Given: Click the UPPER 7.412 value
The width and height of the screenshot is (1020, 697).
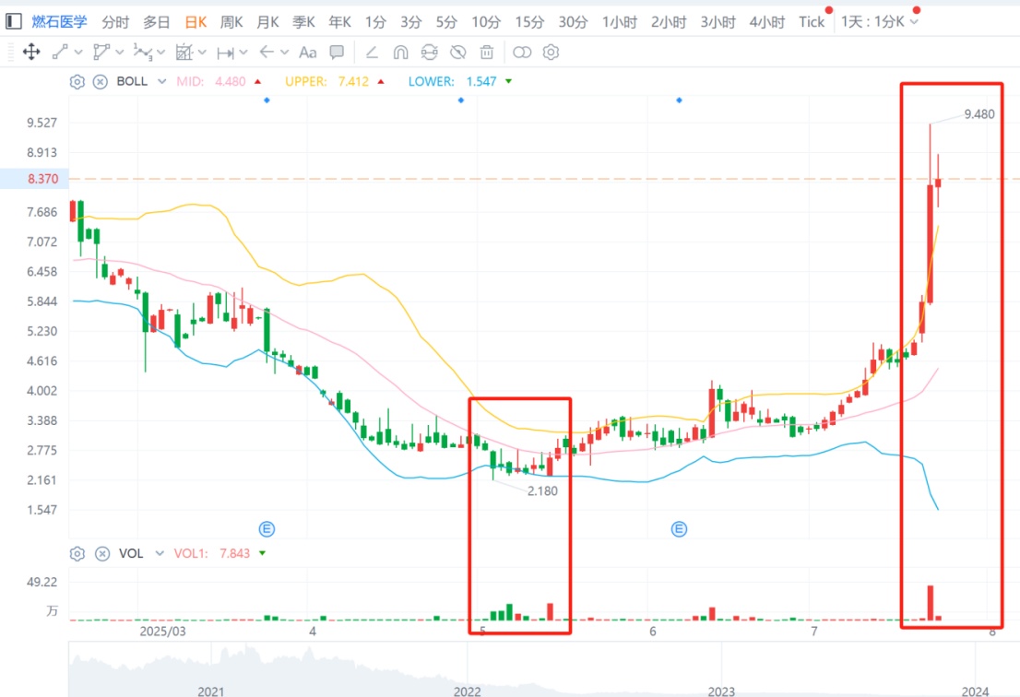Looking at the screenshot, I should [353, 82].
